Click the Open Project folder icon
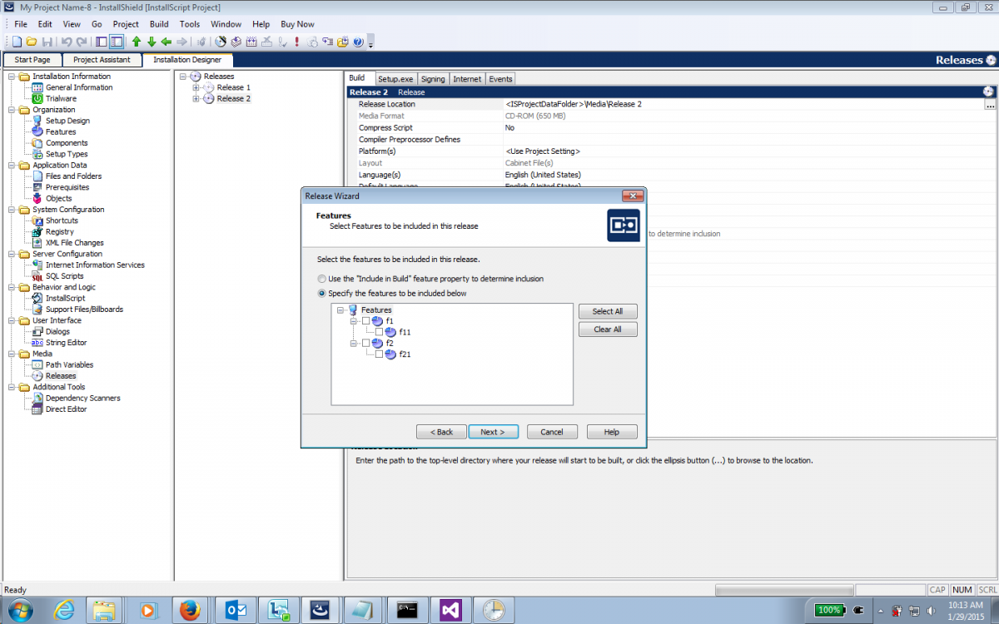 point(32,42)
